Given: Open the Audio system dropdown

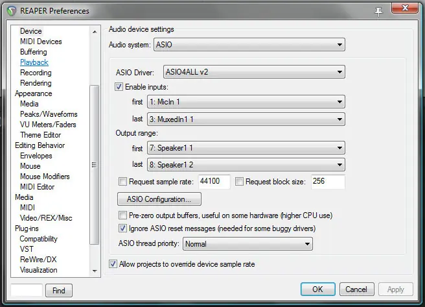Looking at the screenshot, I should click(x=249, y=45).
